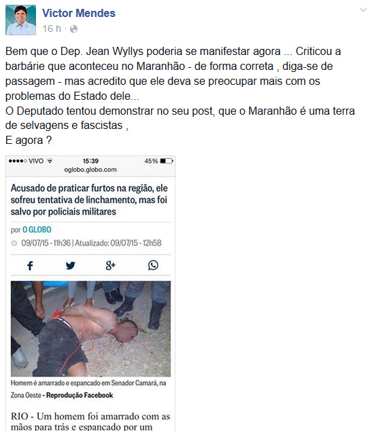The width and height of the screenshot is (374, 431).
Task: Share article via WhatsApp icon
Action: point(153,265)
